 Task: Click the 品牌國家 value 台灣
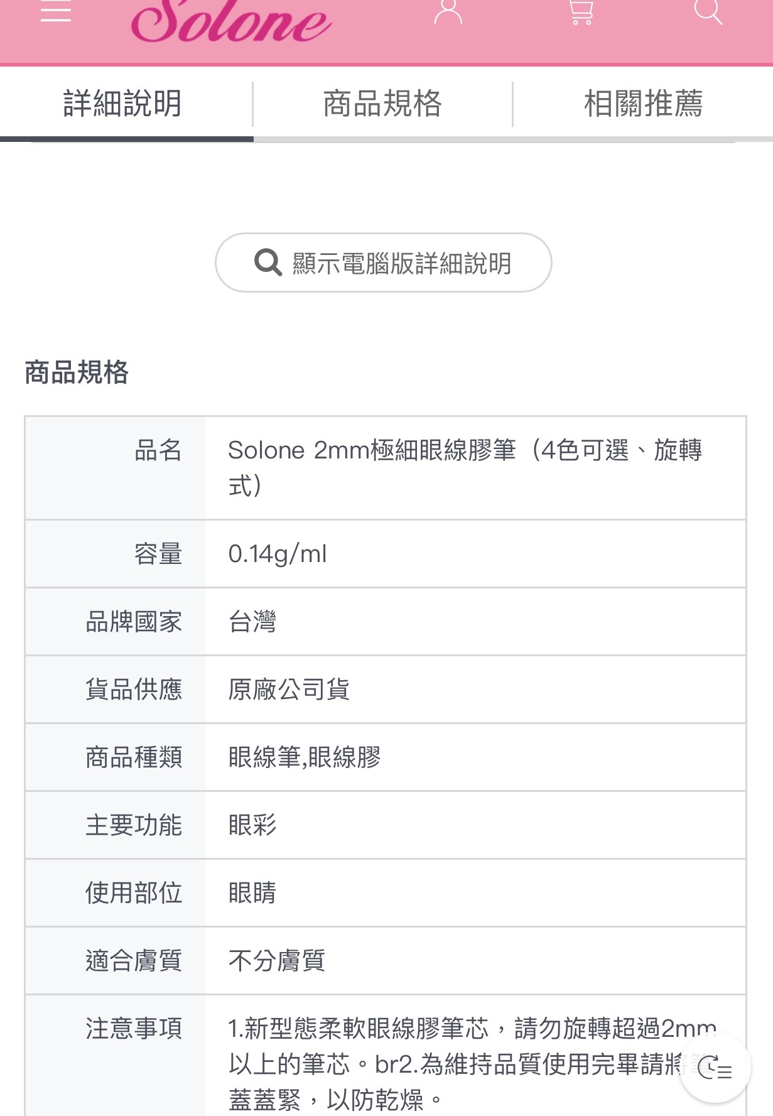252,622
